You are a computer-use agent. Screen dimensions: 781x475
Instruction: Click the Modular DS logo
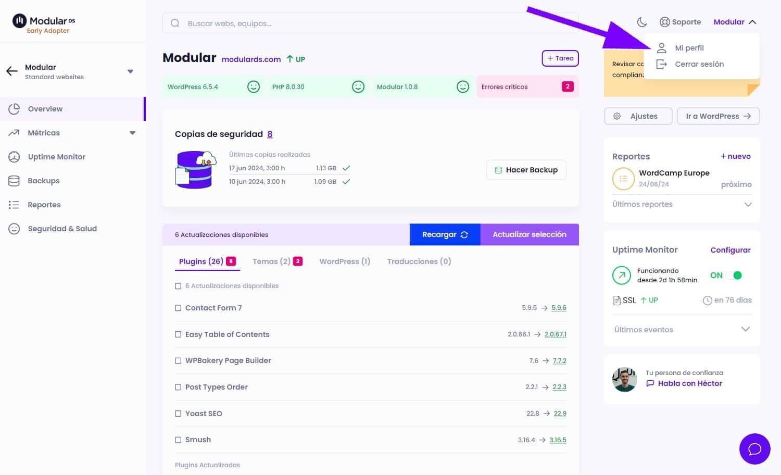44,23
